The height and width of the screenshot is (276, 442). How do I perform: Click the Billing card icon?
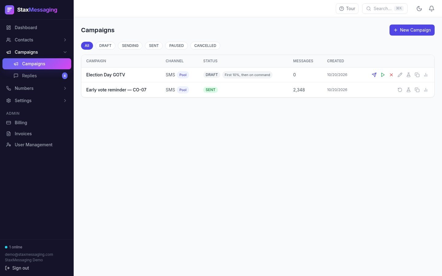click(9, 123)
